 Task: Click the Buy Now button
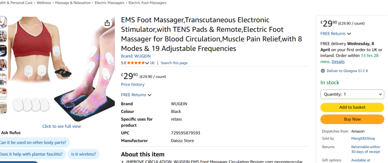(352, 119)
